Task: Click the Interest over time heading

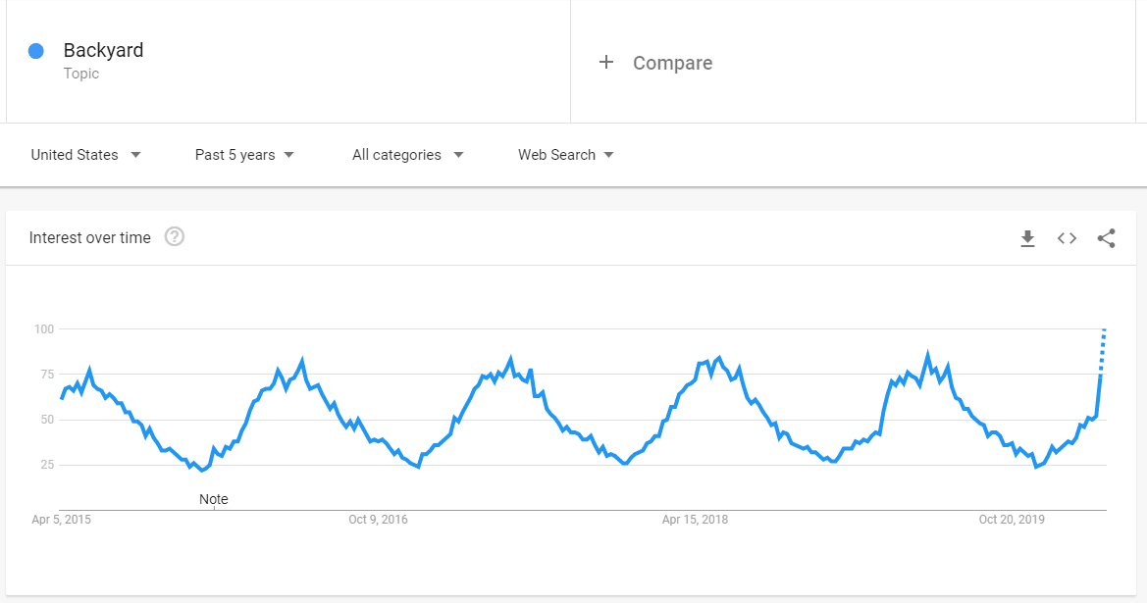Action: pyautogui.click(x=90, y=237)
